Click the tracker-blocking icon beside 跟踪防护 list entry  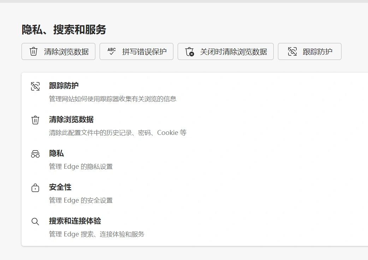click(35, 86)
